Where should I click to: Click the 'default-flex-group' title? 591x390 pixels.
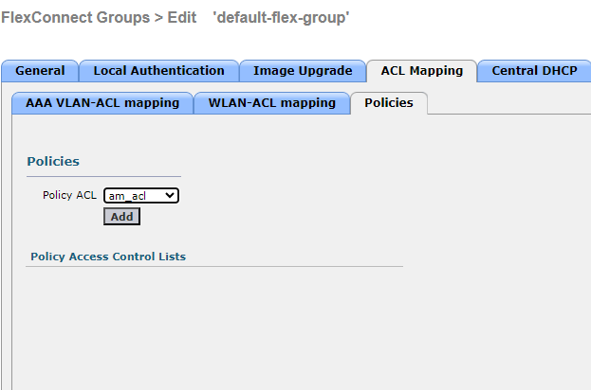(281, 18)
